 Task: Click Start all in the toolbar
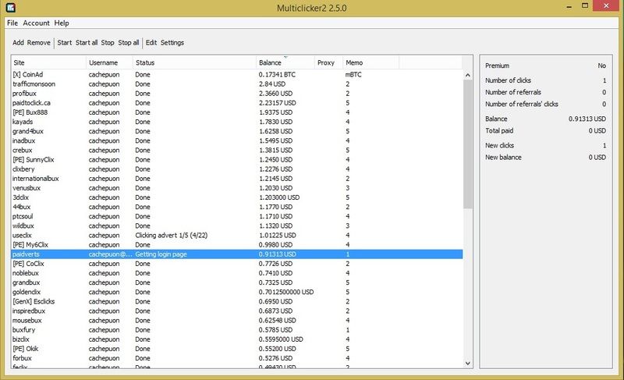pyautogui.click(x=87, y=43)
